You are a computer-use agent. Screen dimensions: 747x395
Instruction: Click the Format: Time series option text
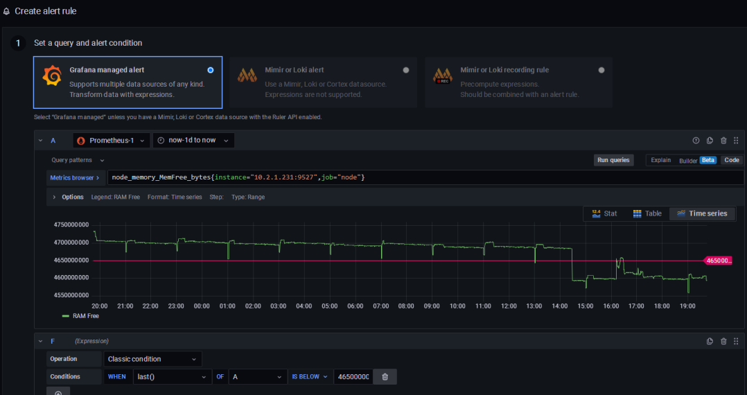(175, 197)
